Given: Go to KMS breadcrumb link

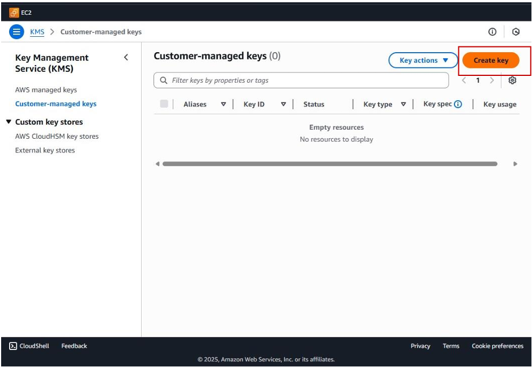Looking at the screenshot, I should (37, 32).
